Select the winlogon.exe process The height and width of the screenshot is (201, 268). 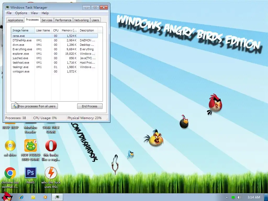tap(54, 71)
